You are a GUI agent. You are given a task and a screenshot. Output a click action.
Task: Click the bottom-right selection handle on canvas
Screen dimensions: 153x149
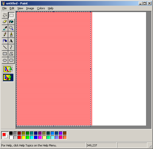pyautogui.click(x=91, y=126)
